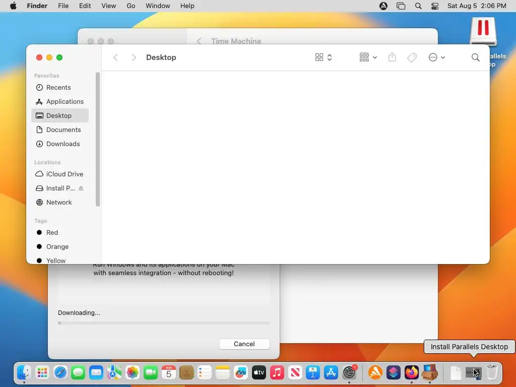The width and height of the screenshot is (516, 387).
Task: Launch Keynote from the Dock
Action: pos(312,372)
